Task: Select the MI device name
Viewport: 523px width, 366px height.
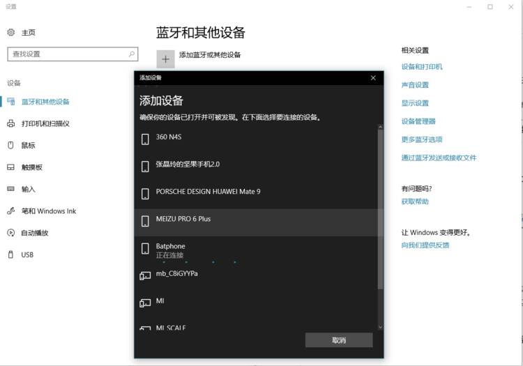Action: pos(160,301)
